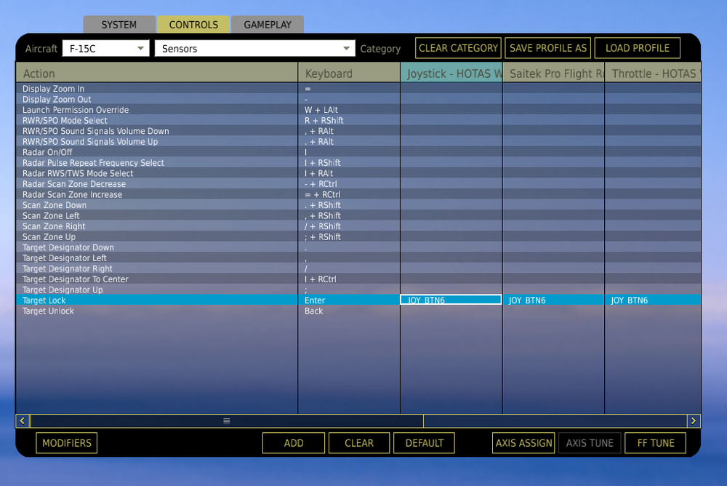Image resolution: width=727 pixels, height=486 pixels.
Task: Click the CLEAR button
Action: pyautogui.click(x=359, y=443)
